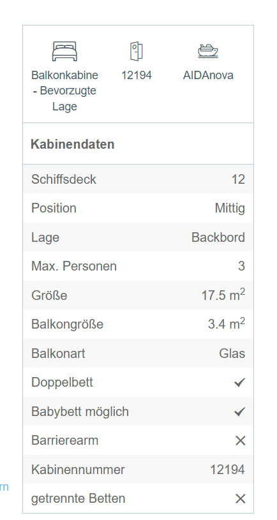
Task: Select the Schiffsdeck row
Action: tap(138, 179)
